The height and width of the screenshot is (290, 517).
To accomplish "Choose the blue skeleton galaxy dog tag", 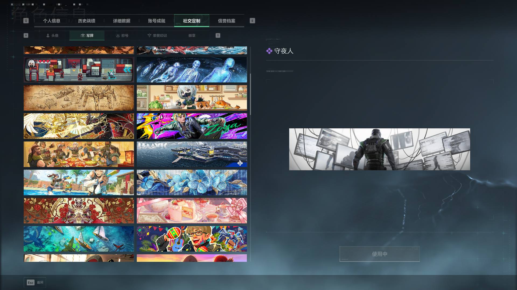I will (x=192, y=70).
